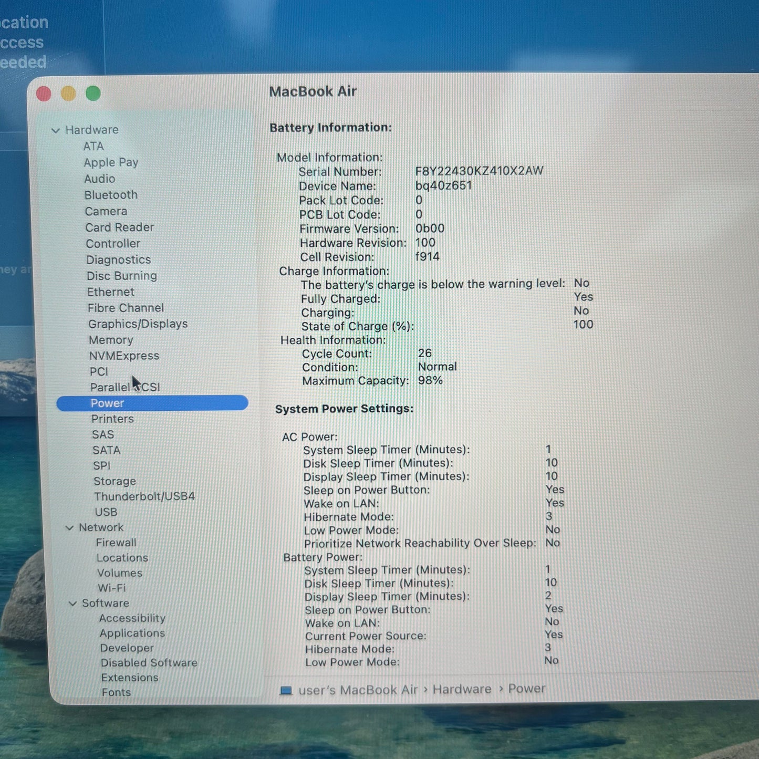Select the Software heading in sidebar

(106, 603)
